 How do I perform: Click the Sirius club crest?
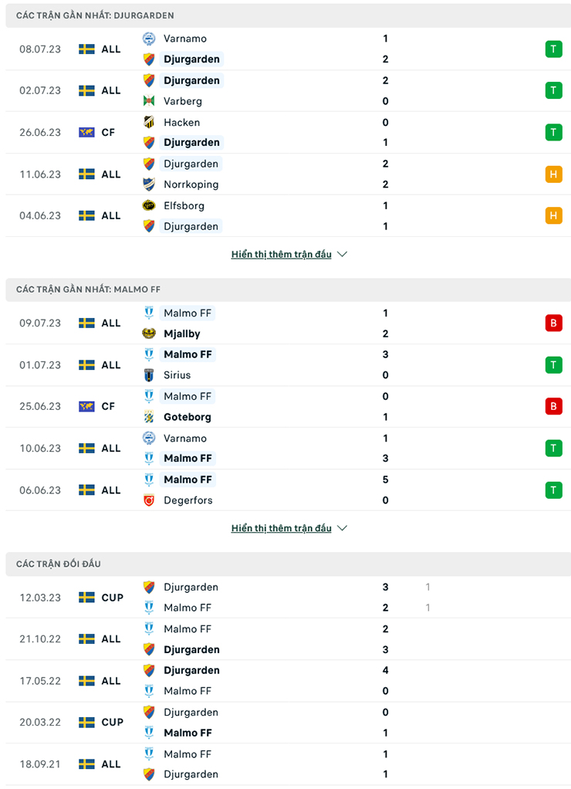tap(147, 375)
